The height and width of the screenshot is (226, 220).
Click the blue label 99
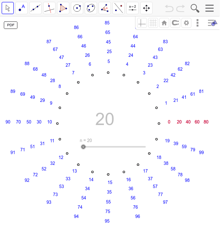[x=201, y=152]
